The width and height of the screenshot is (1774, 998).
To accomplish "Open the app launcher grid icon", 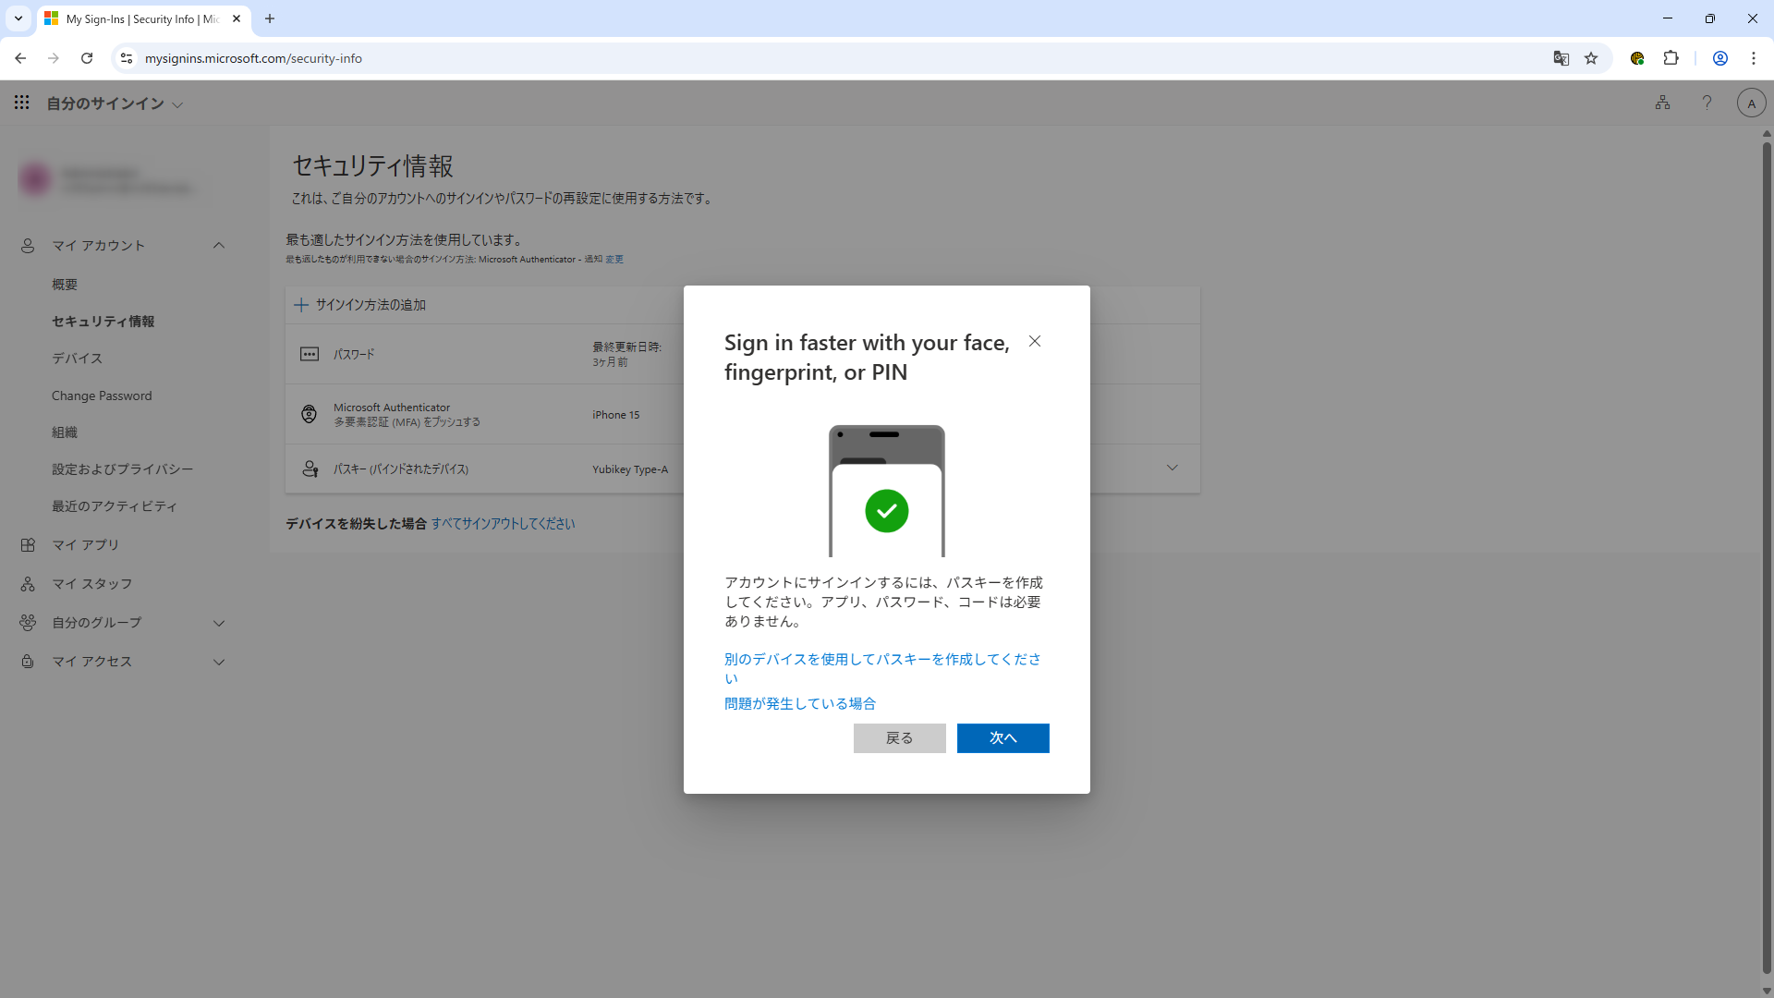I will coord(21,103).
